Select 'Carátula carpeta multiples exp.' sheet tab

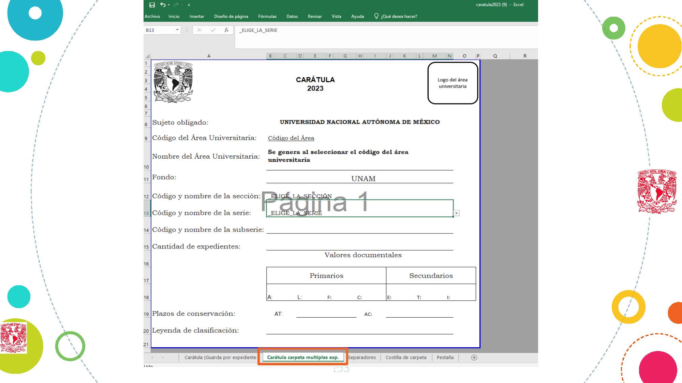(x=303, y=357)
